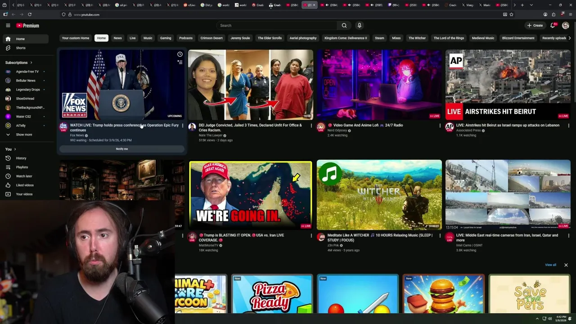Open the account avatar menu
The height and width of the screenshot is (324, 576).
566,26
